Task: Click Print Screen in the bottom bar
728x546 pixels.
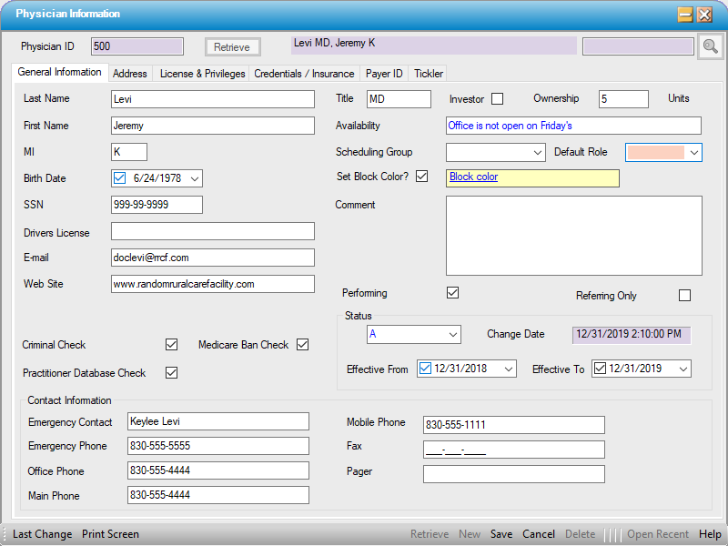Action: click(110, 534)
